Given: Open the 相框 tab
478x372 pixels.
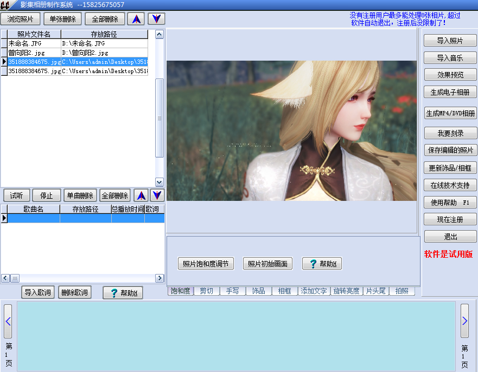Looking at the screenshot, I should (x=285, y=291).
